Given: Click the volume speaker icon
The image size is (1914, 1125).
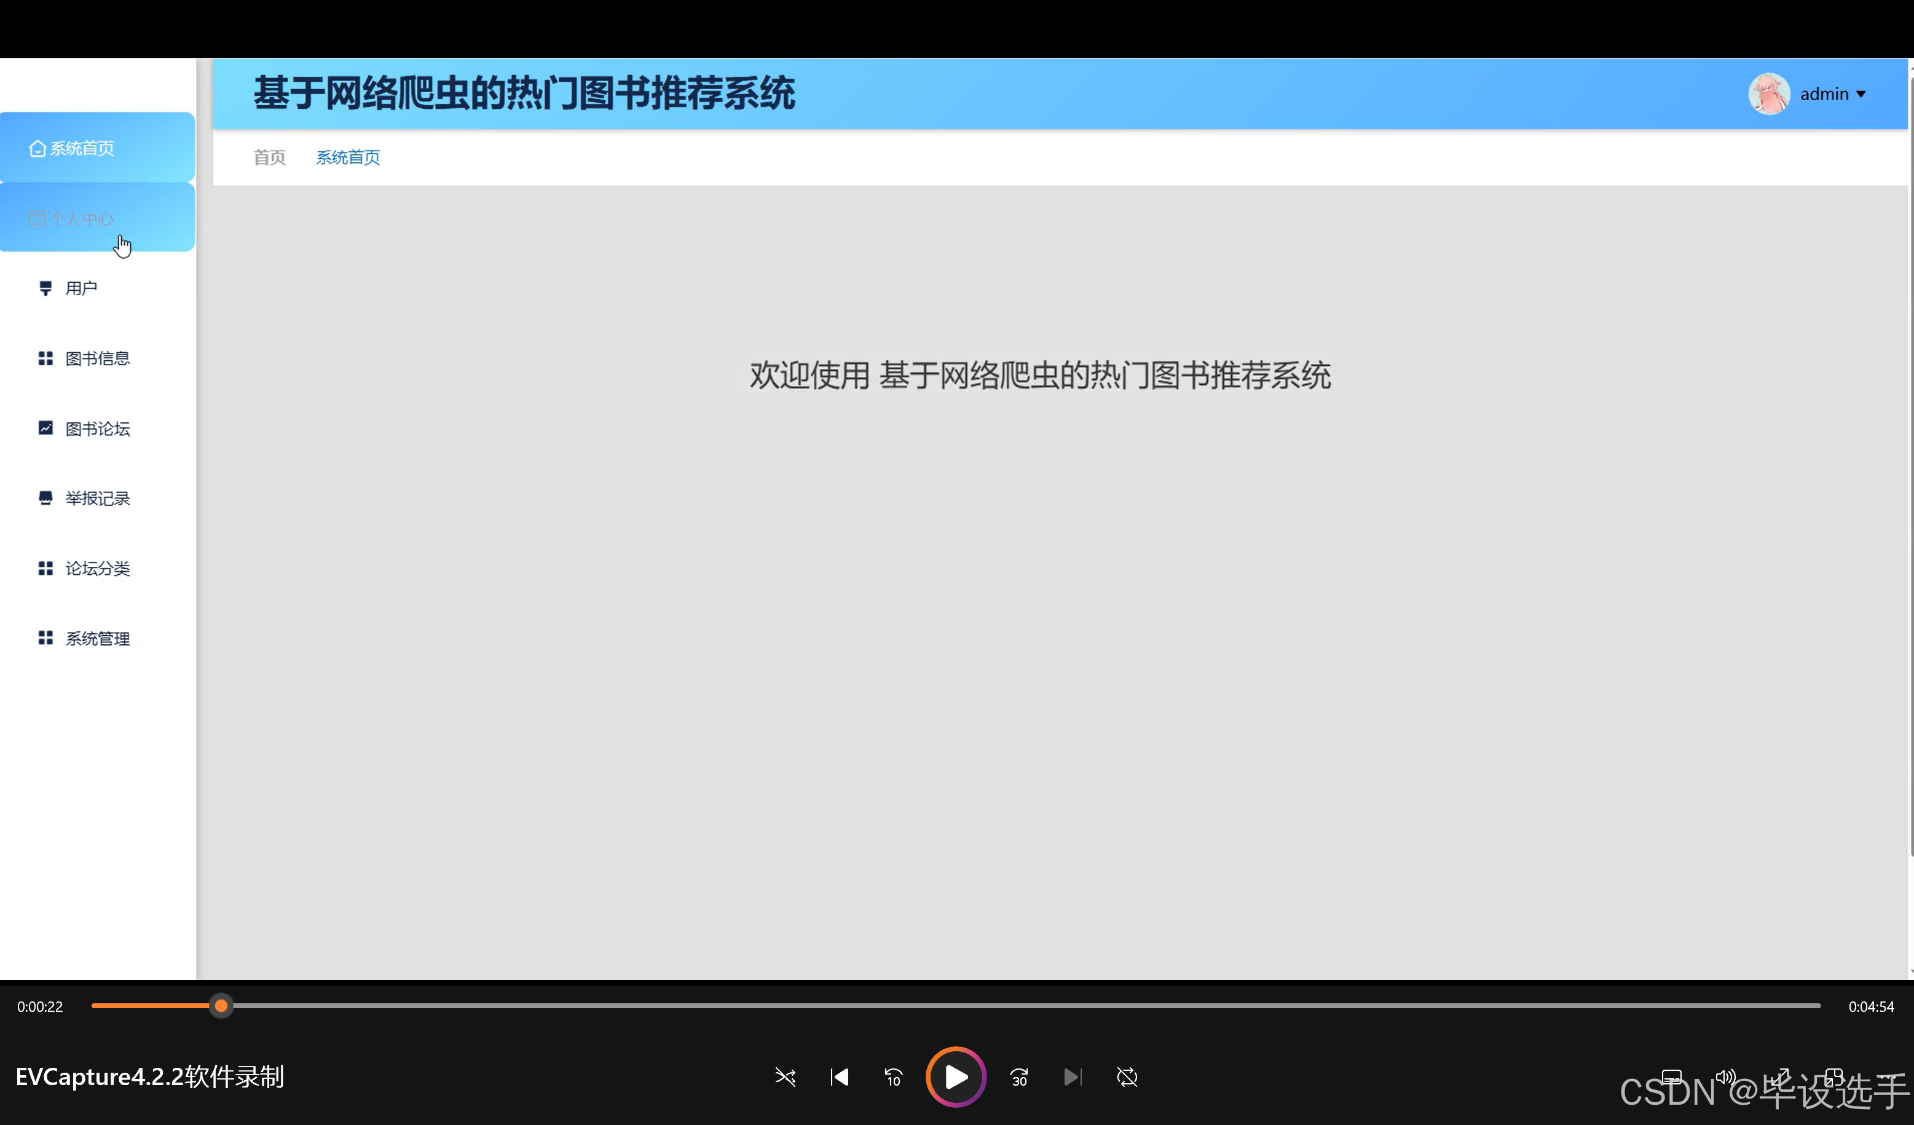Looking at the screenshot, I should pyautogui.click(x=1725, y=1076).
